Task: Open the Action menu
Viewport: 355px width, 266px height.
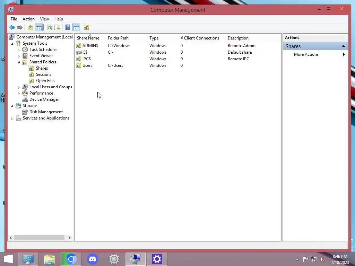Action: coord(28,19)
